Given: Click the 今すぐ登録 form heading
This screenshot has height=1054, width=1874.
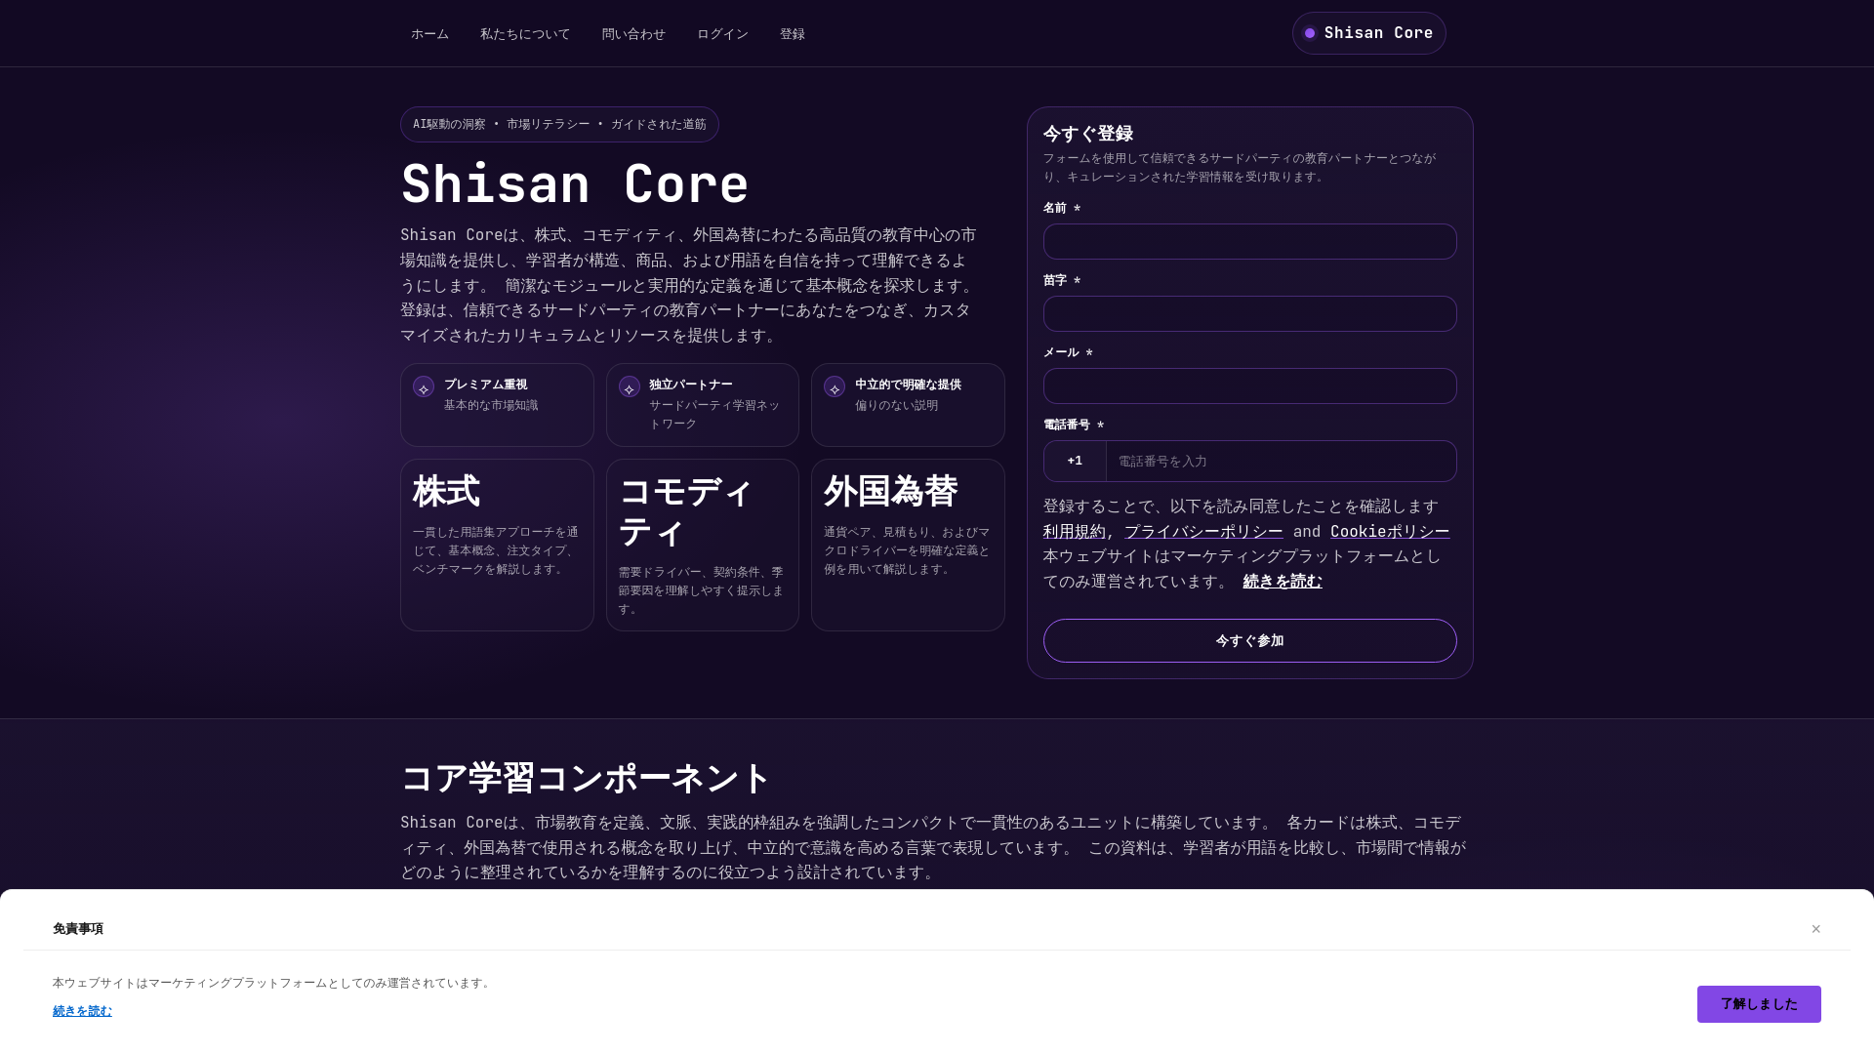Looking at the screenshot, I should 1088,134.
